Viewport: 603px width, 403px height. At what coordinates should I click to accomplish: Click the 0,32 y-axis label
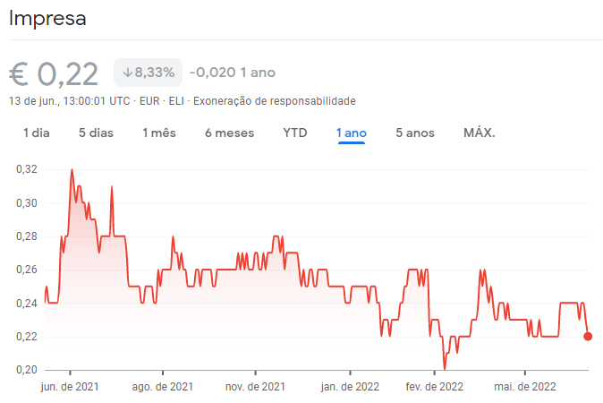(27, 169)
